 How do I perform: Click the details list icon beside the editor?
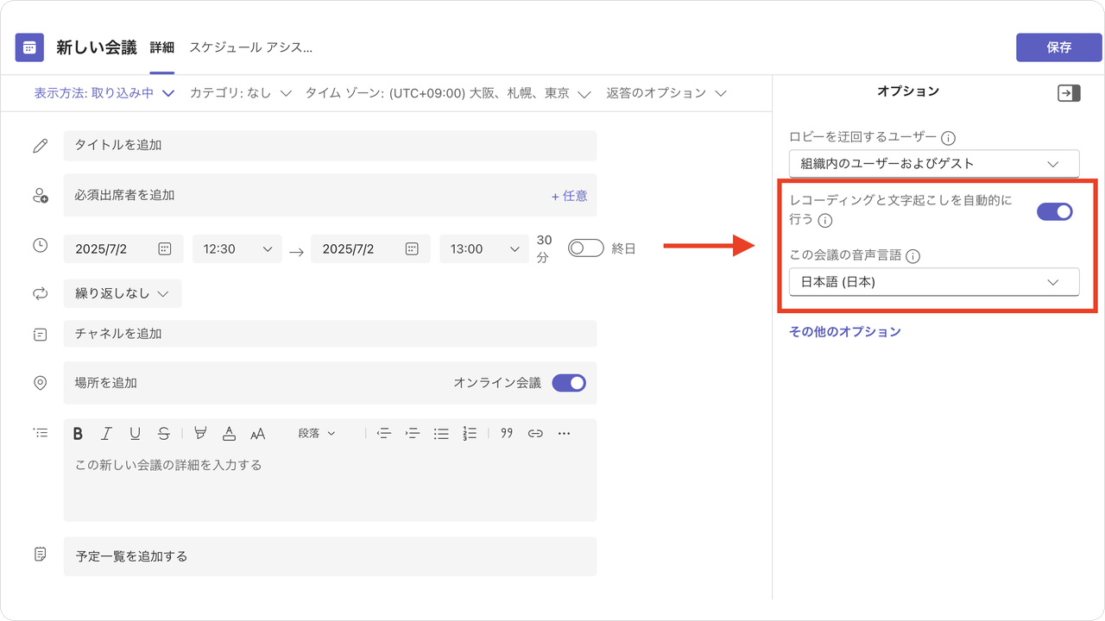click(40, 432)
